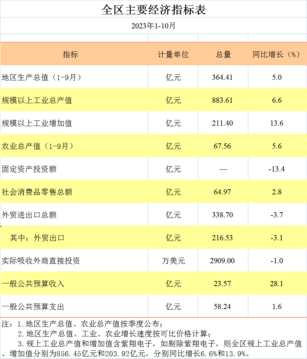
Task: Click the 其中：外贸出口 row label
Action: pos(37,238)
